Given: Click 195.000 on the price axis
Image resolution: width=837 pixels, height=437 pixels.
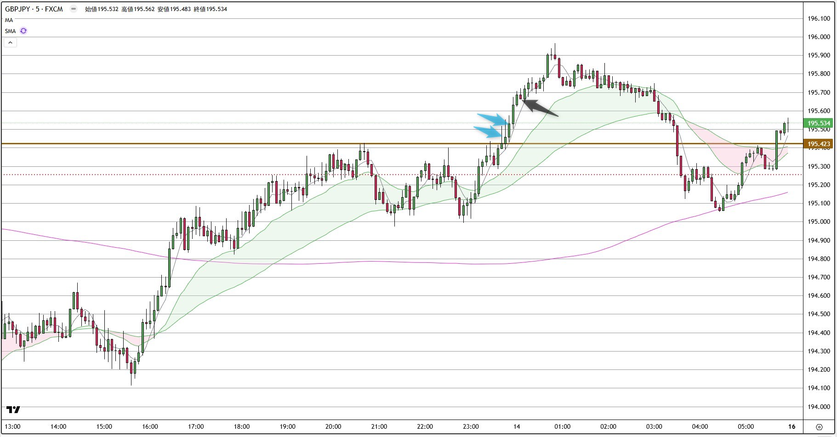Looking at the screenshot, I should coord(819,221).
